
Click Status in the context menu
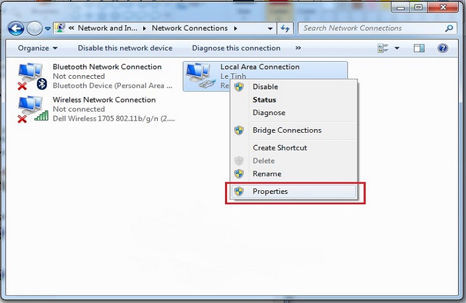point(264,99)
